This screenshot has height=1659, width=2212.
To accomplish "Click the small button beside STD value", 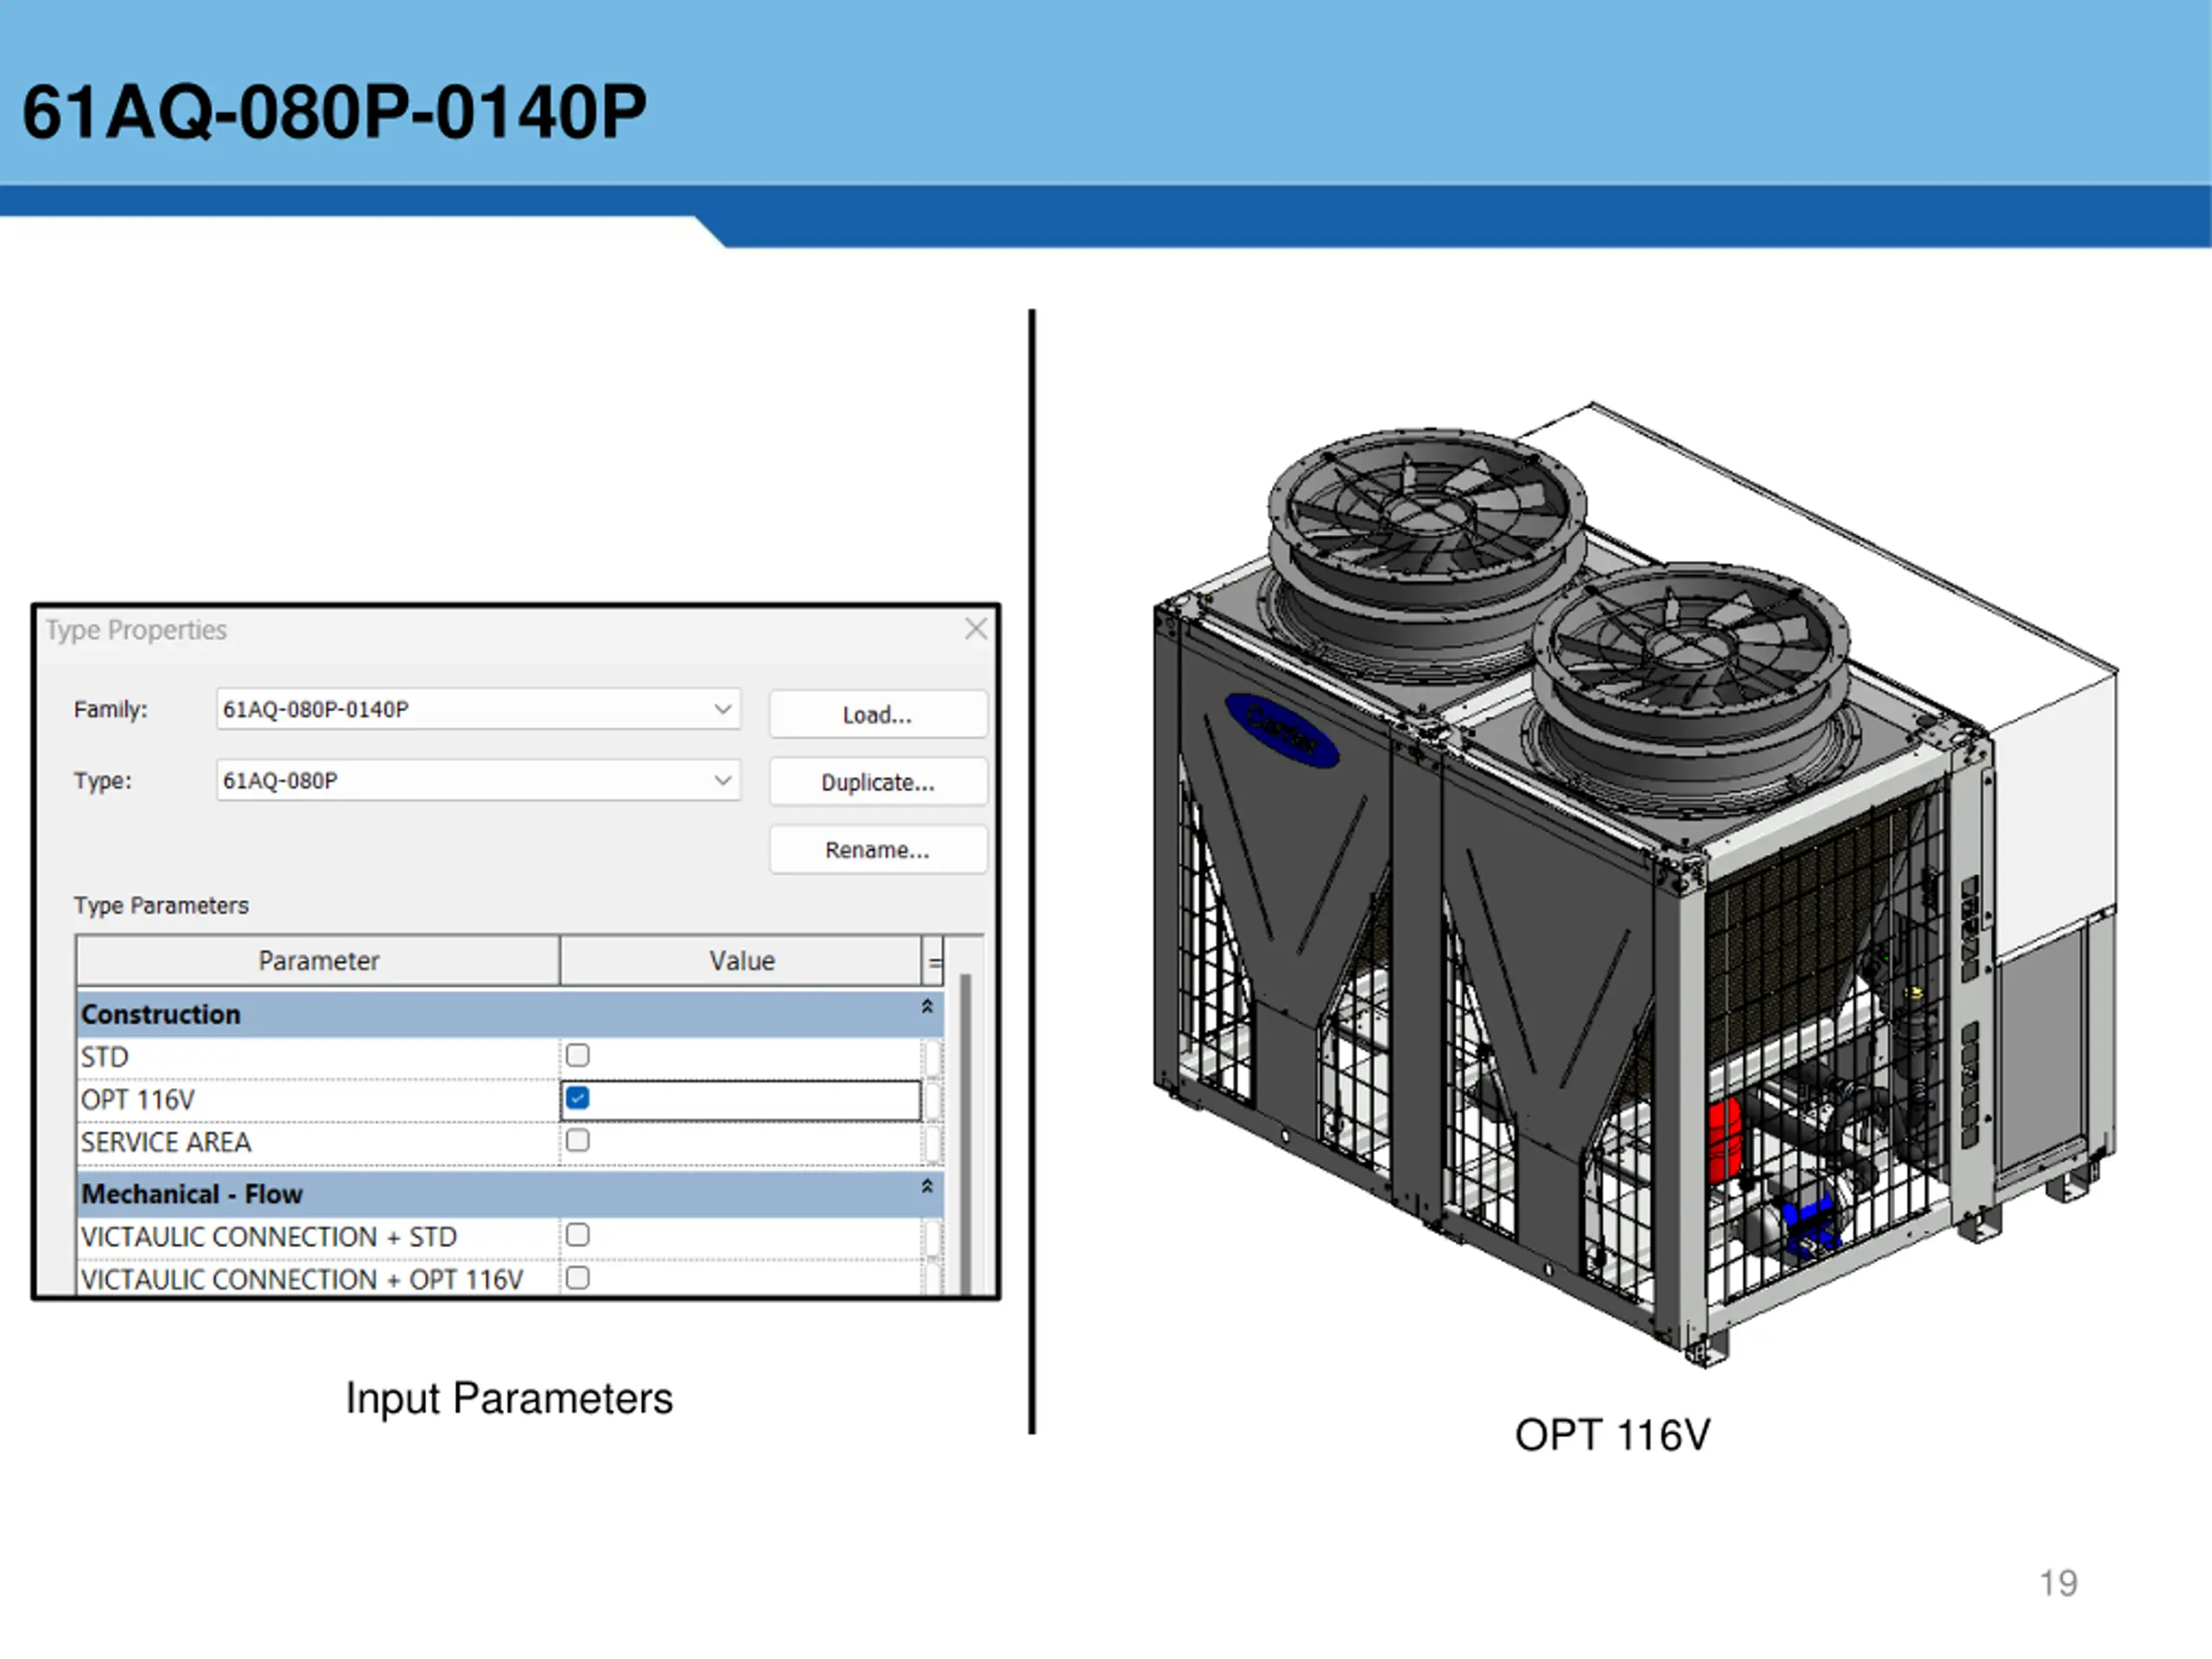I will 933,1057.
